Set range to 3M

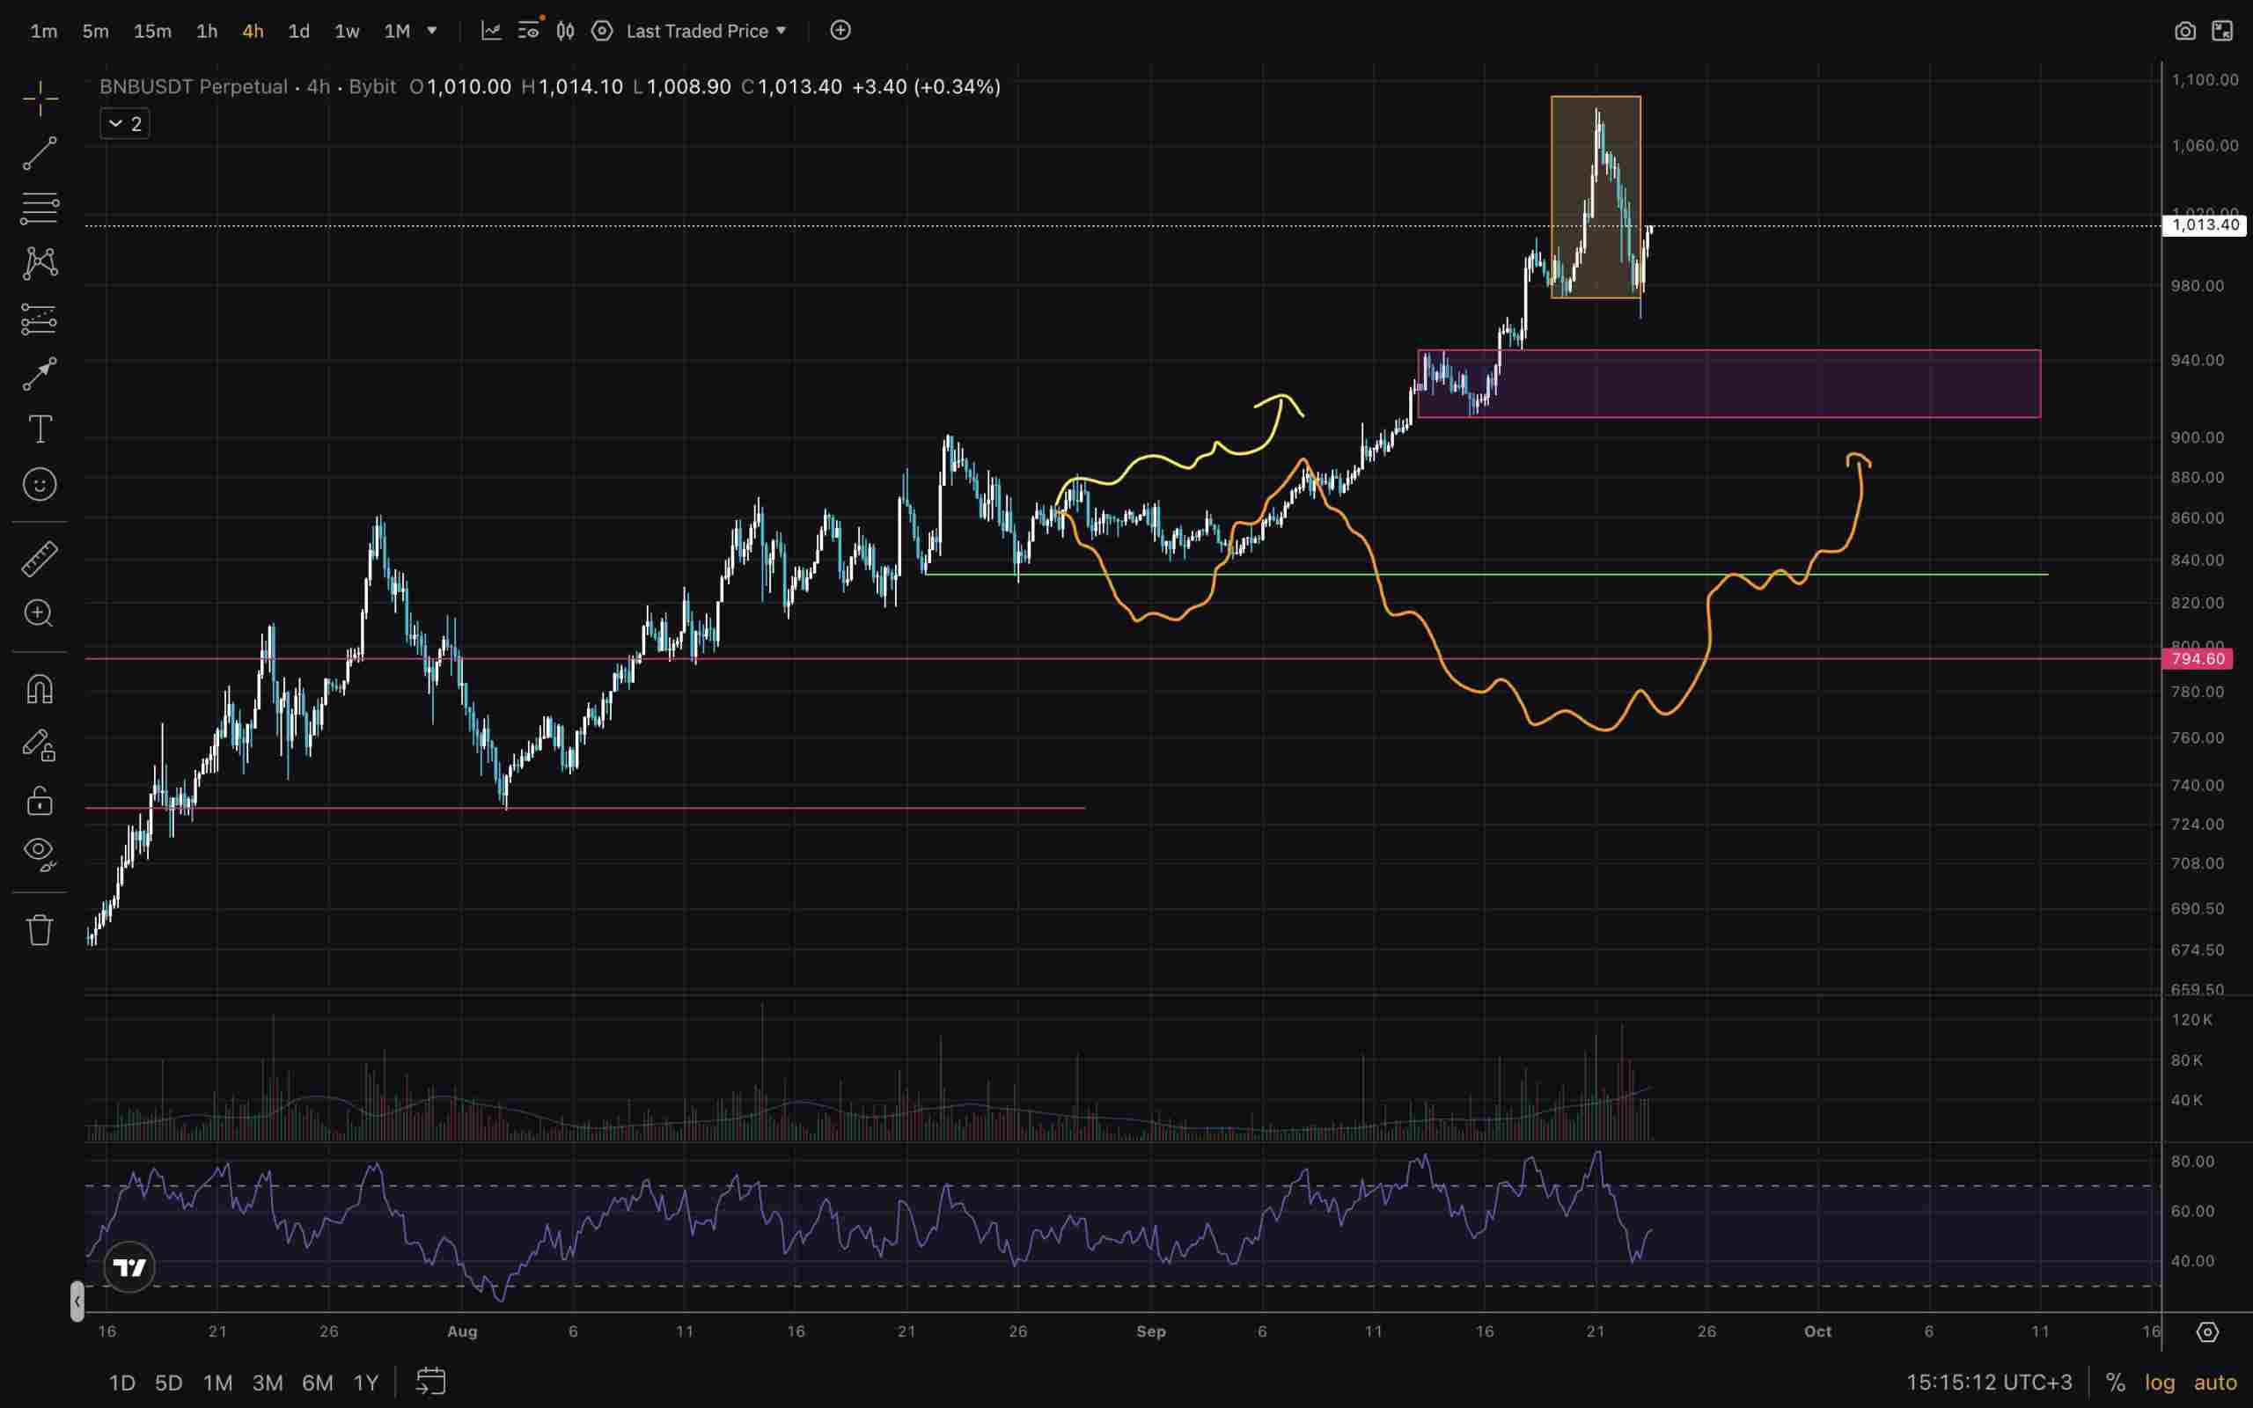click(268, 1382)
